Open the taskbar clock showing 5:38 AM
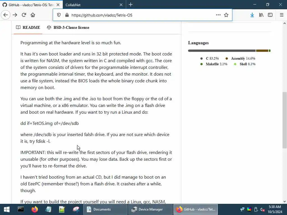Screen dimensions: 287x215 275,209
